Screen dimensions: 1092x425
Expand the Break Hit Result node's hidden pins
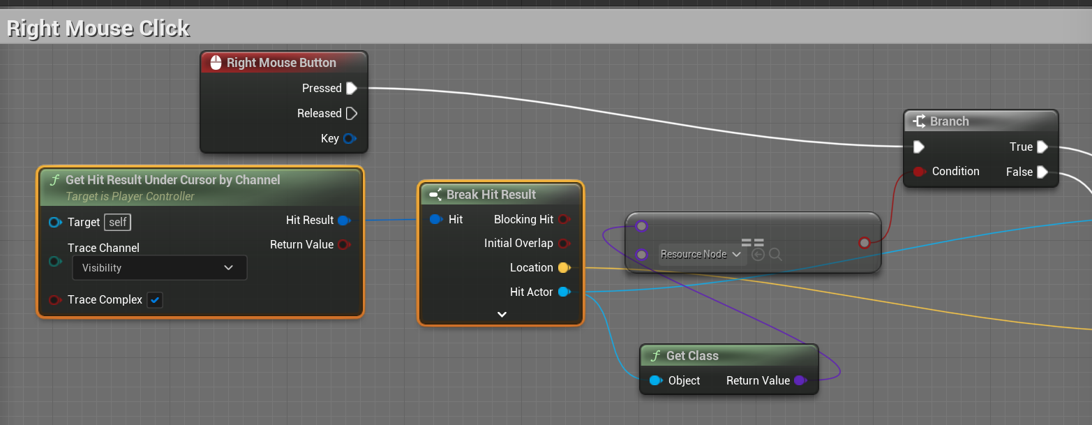coord(501,315)
